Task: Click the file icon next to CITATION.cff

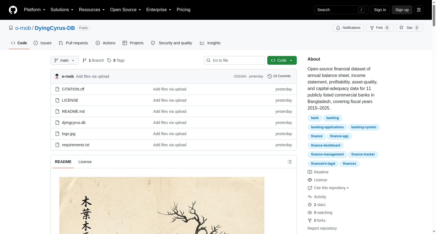Action: 57,89
